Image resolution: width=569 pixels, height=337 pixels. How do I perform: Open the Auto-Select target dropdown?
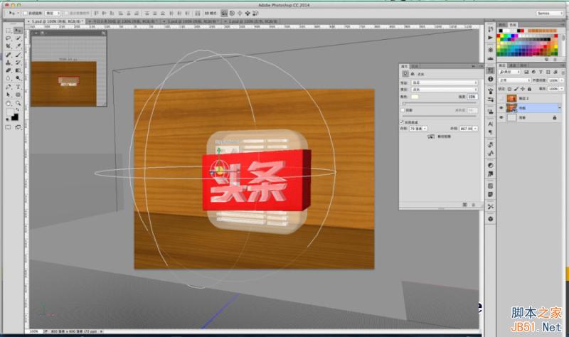[53, 14]
